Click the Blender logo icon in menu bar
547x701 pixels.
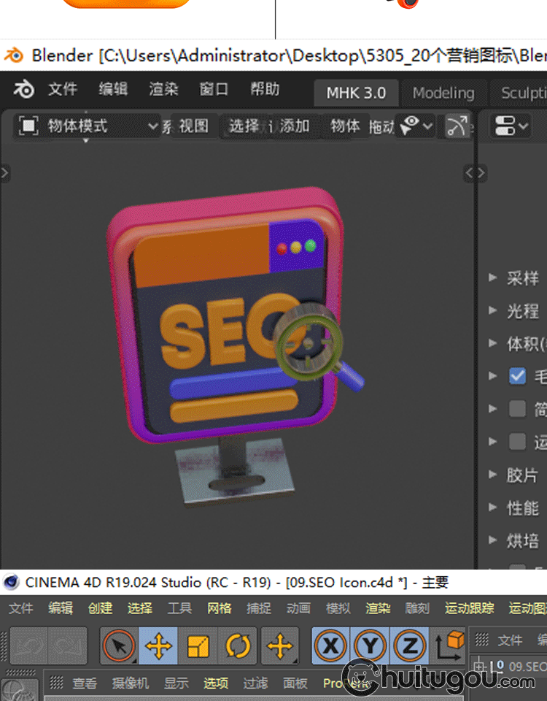pos(24,90)
